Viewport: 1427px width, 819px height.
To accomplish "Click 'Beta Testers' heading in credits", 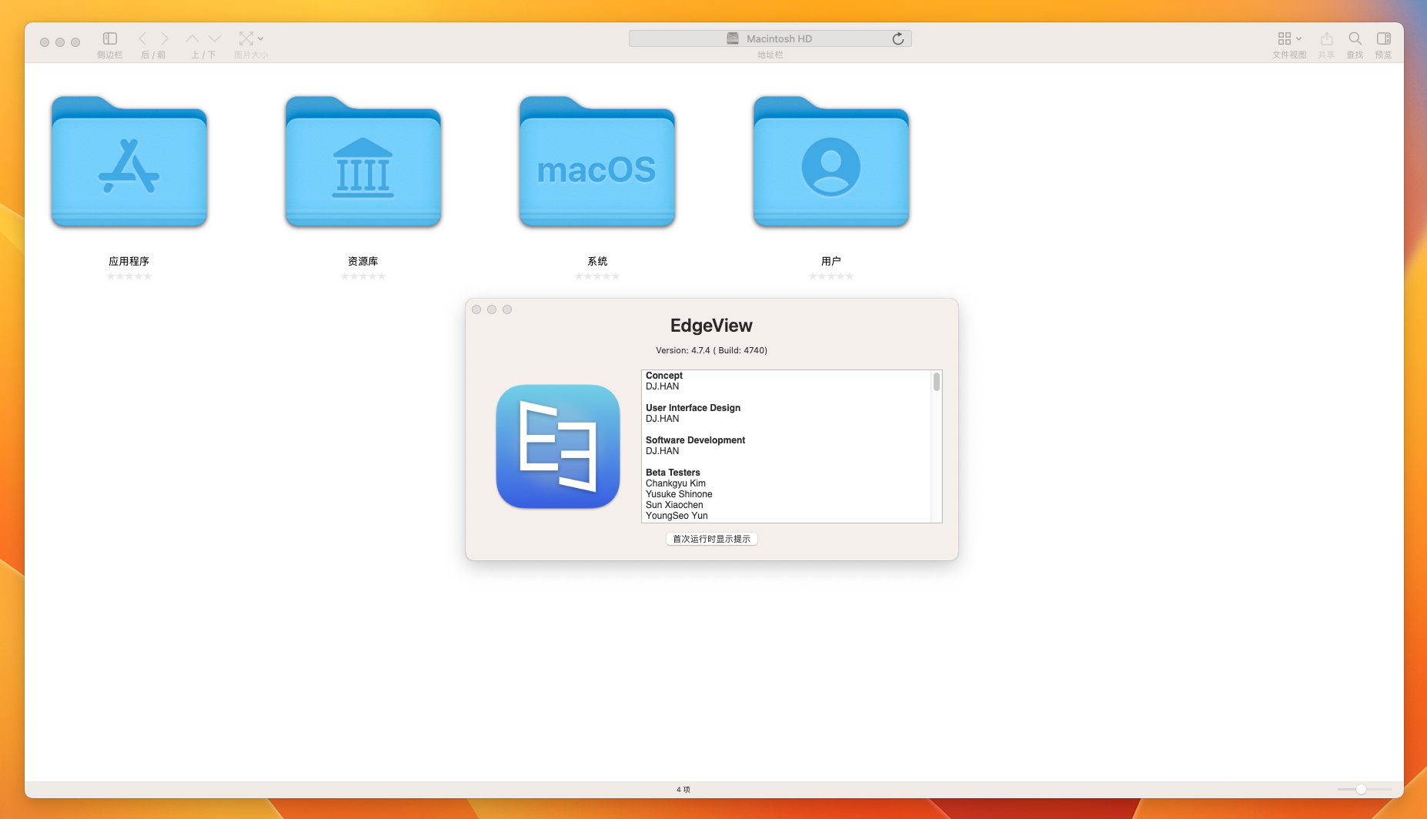I will 673,473.
